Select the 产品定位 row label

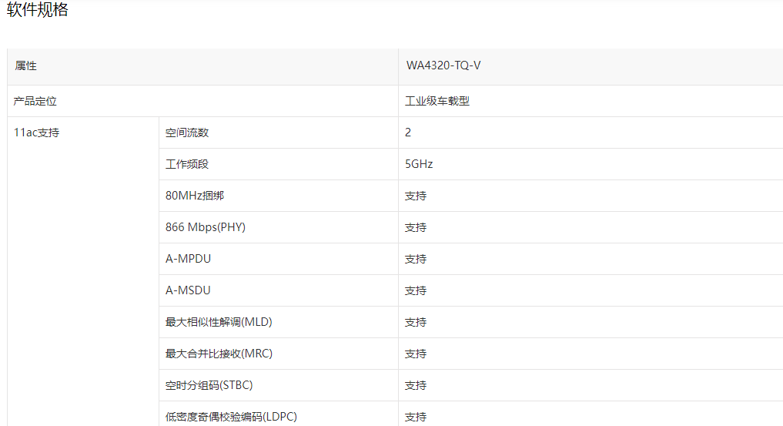tap(35, 102)
